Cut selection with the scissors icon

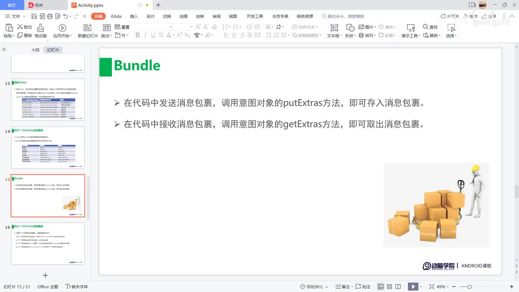tap(19, 27)
